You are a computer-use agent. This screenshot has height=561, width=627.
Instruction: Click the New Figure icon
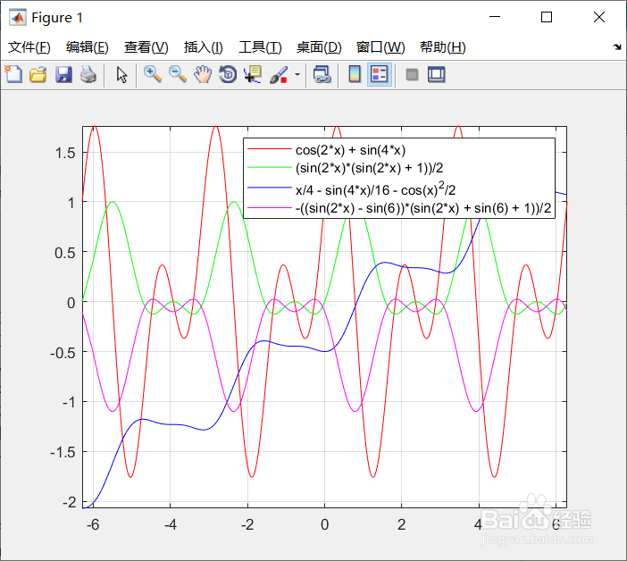point(13,74)
